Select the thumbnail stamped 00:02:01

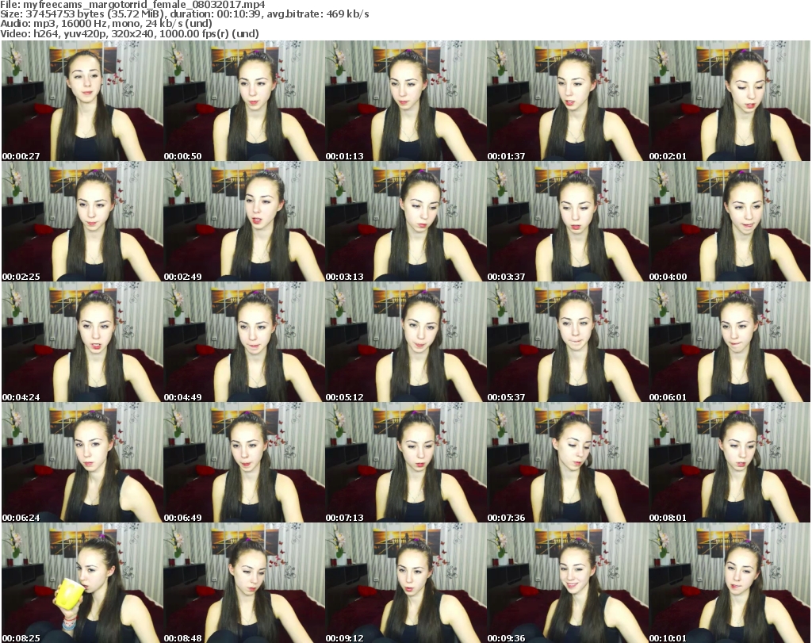point(730,101)
